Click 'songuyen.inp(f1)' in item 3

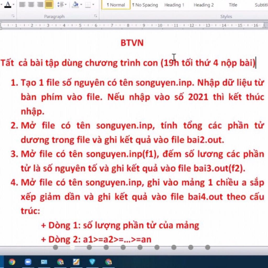point(121,154)
